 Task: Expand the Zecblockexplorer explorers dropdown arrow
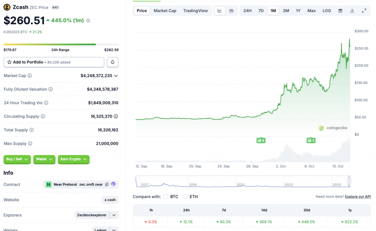[114, 215]
